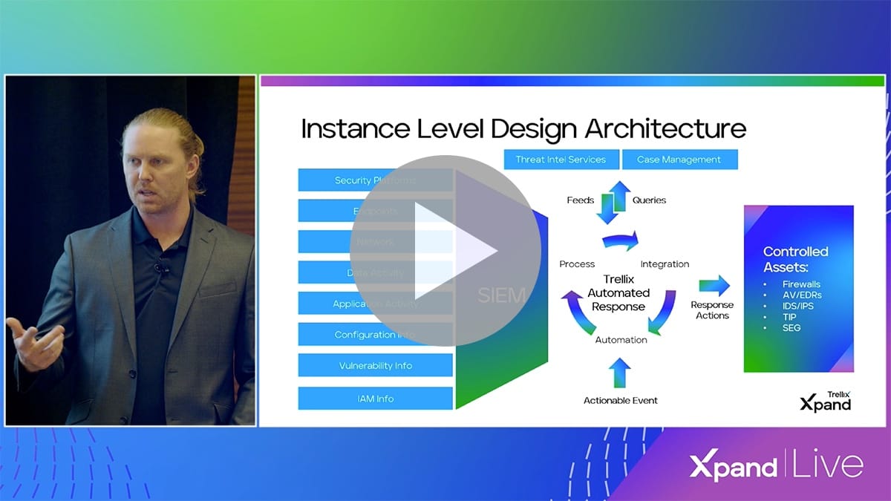Select the IAM Info box
Screen dimensions: 891x501
click(x=375, y=399)
